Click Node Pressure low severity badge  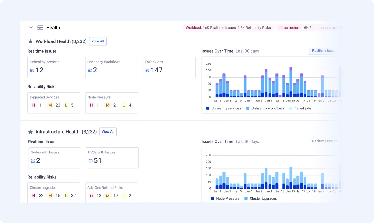pyautogui.click(x=123, y=105)
